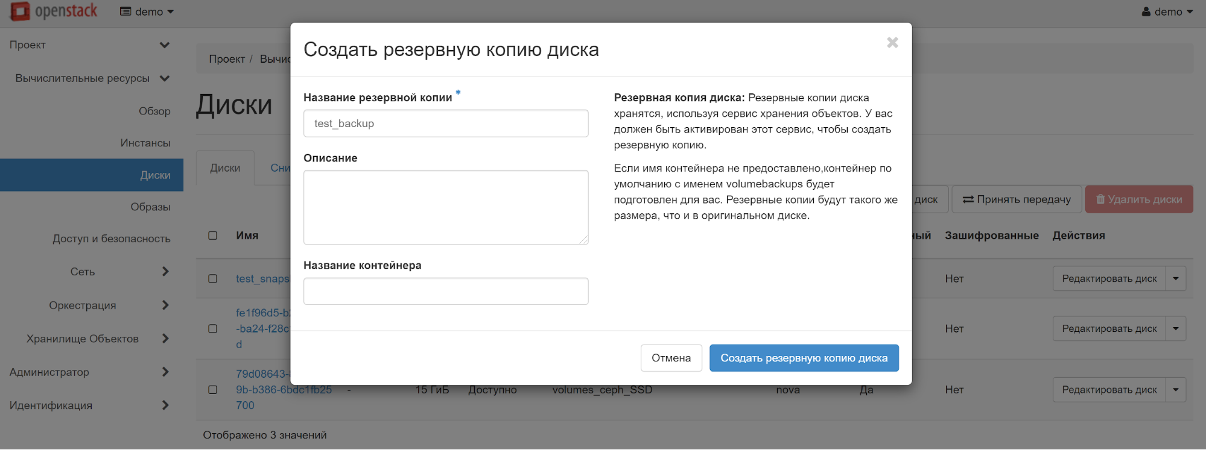Switch to the Диски tab
This screenshot has height=450, width=1206.
pos(225,168)
